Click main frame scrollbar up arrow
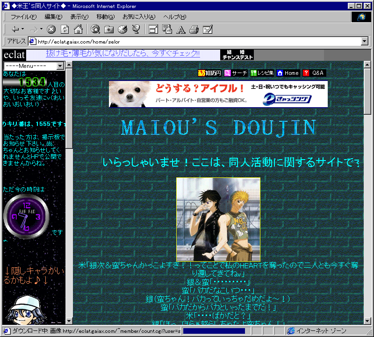The height and width of the screenshot is (337, 374). pos(367,65)
